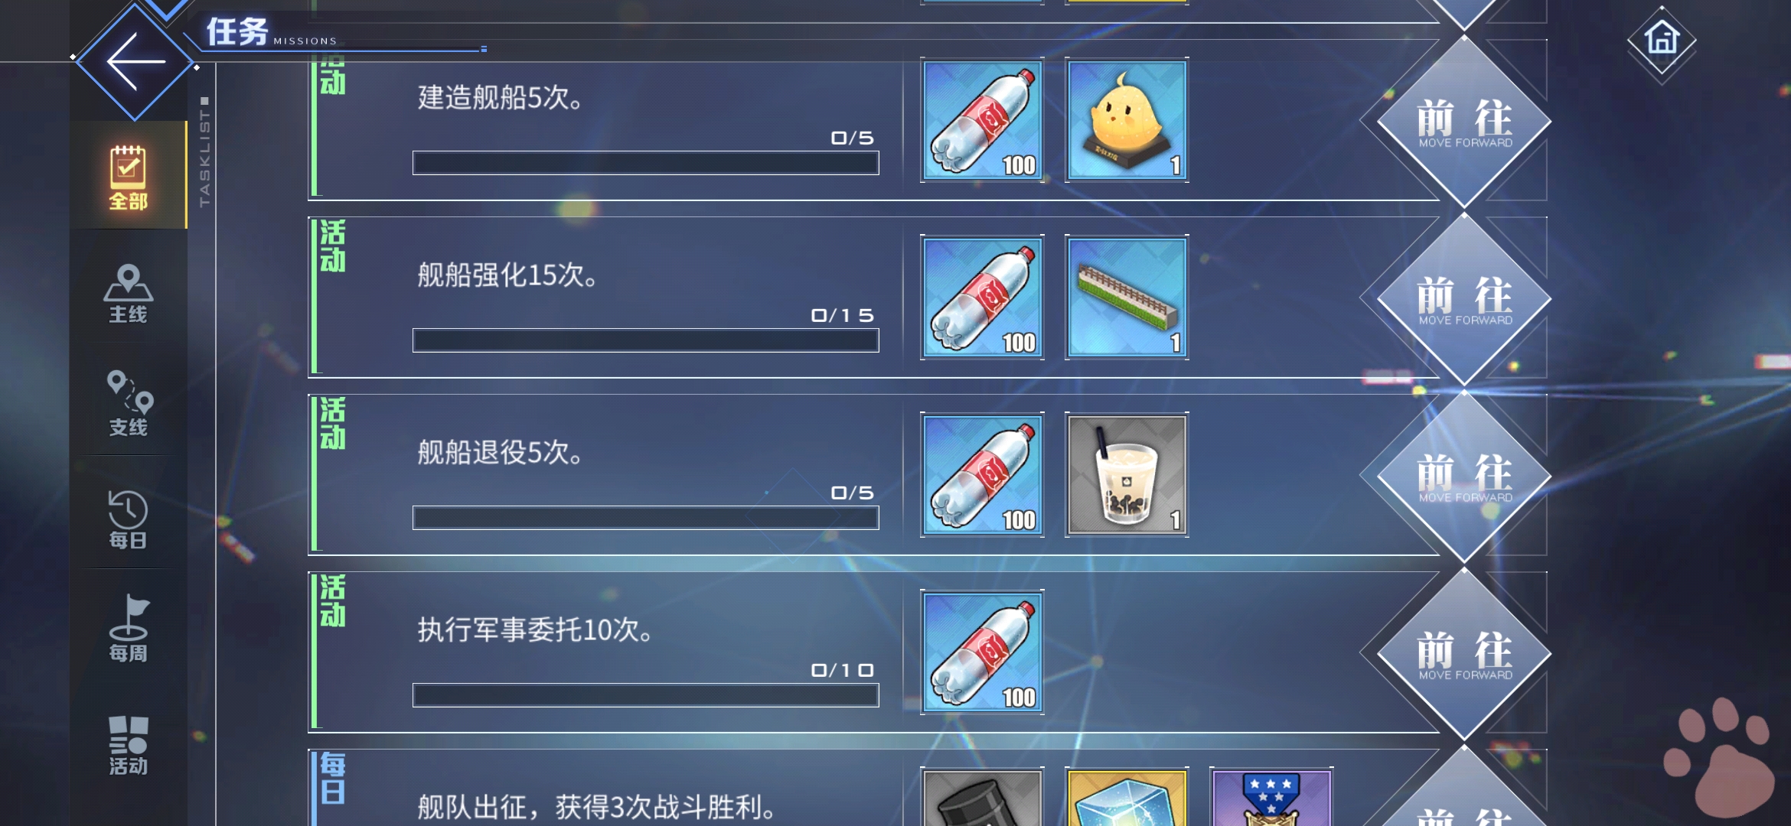This screenshot has width=1791, height=826.
Task: Tap cola bottle reward for 执行军事委托10次
Action: pos(983,652)
